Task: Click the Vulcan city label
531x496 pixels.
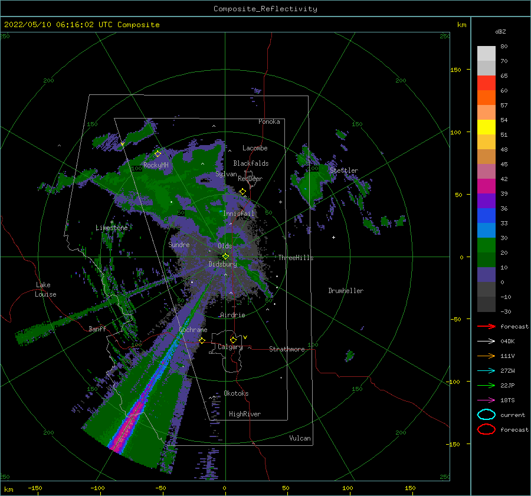Action: 300,438
